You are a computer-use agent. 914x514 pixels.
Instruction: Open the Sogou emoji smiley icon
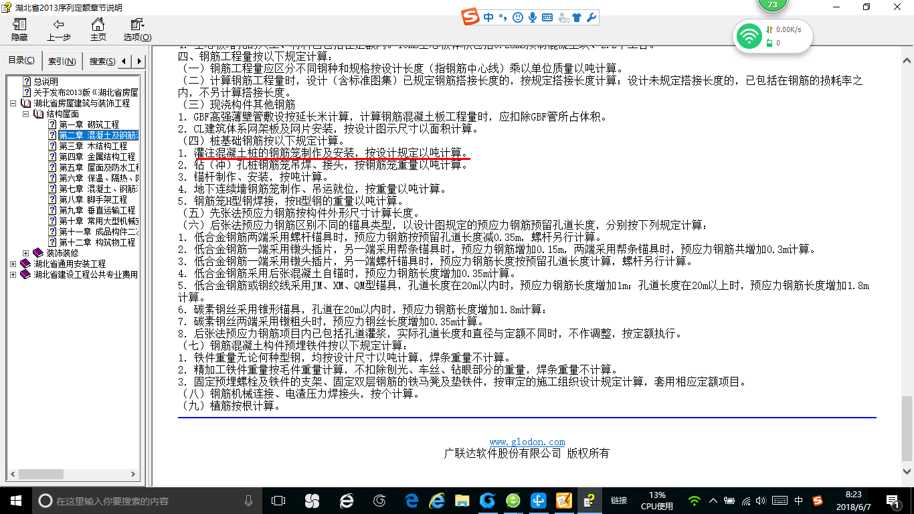[x=517, y=17]
